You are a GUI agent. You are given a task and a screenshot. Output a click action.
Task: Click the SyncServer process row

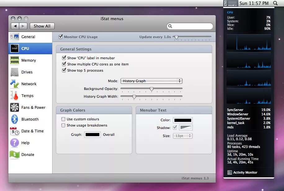tap(249, 110)
